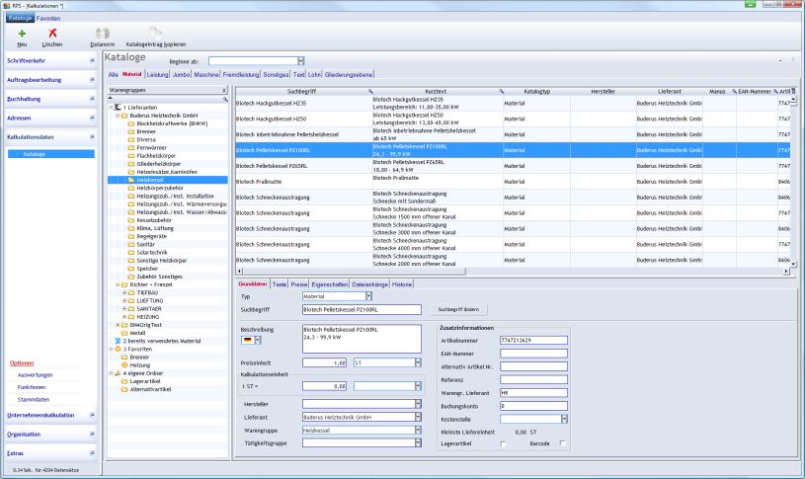
Task: Expand the Adressen sidebar section
Action: point(92,118)
